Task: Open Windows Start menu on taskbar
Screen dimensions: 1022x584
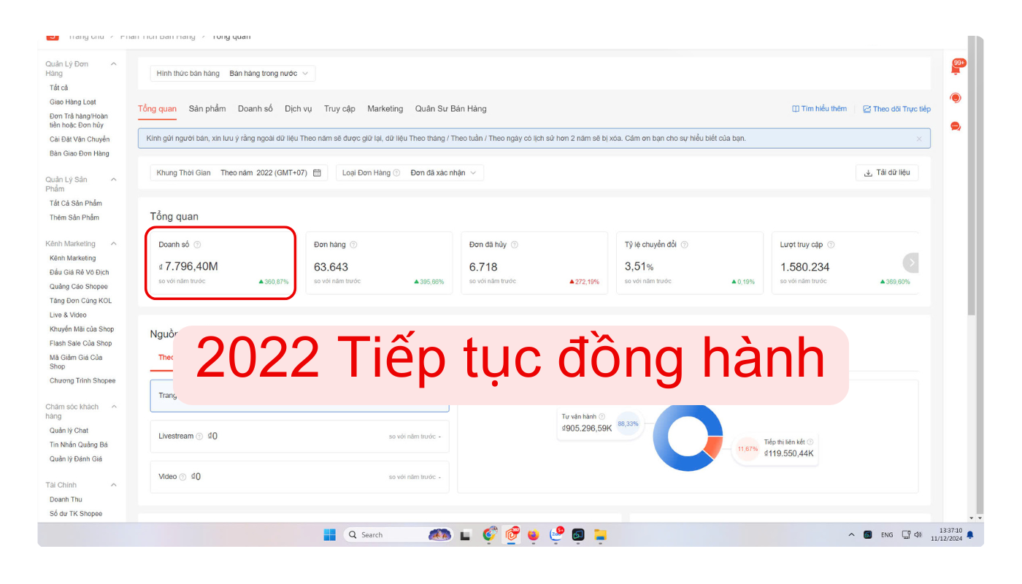Action: point(330,535)
